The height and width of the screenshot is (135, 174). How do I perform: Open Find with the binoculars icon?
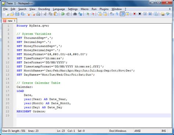click(75, 14)
